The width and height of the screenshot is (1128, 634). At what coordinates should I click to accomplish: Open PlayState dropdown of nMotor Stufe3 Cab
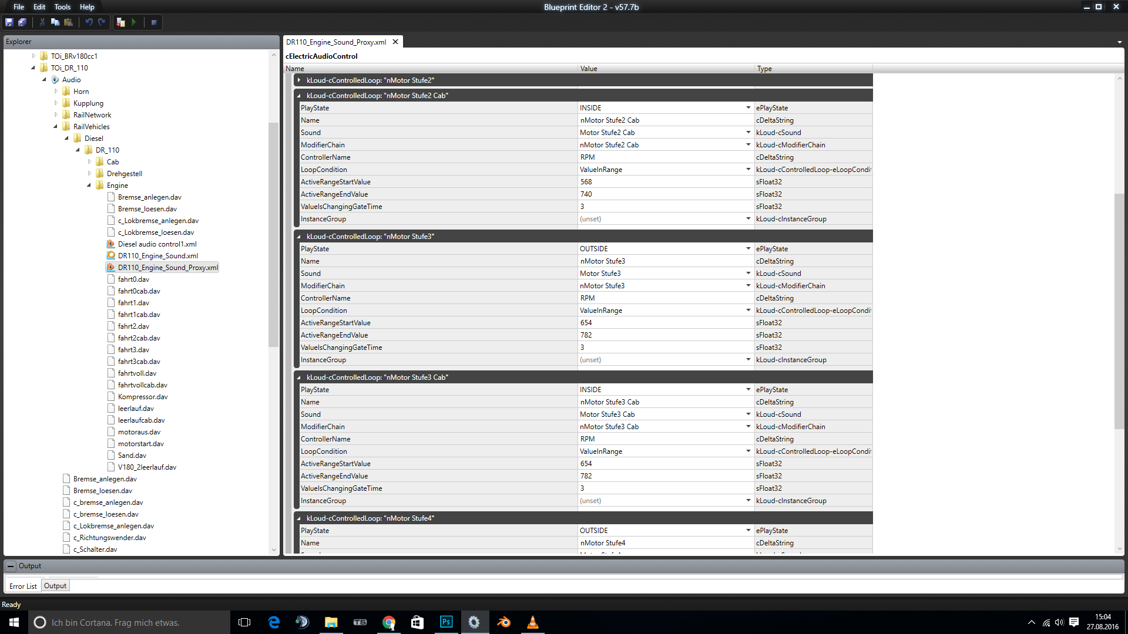(748, 390)
